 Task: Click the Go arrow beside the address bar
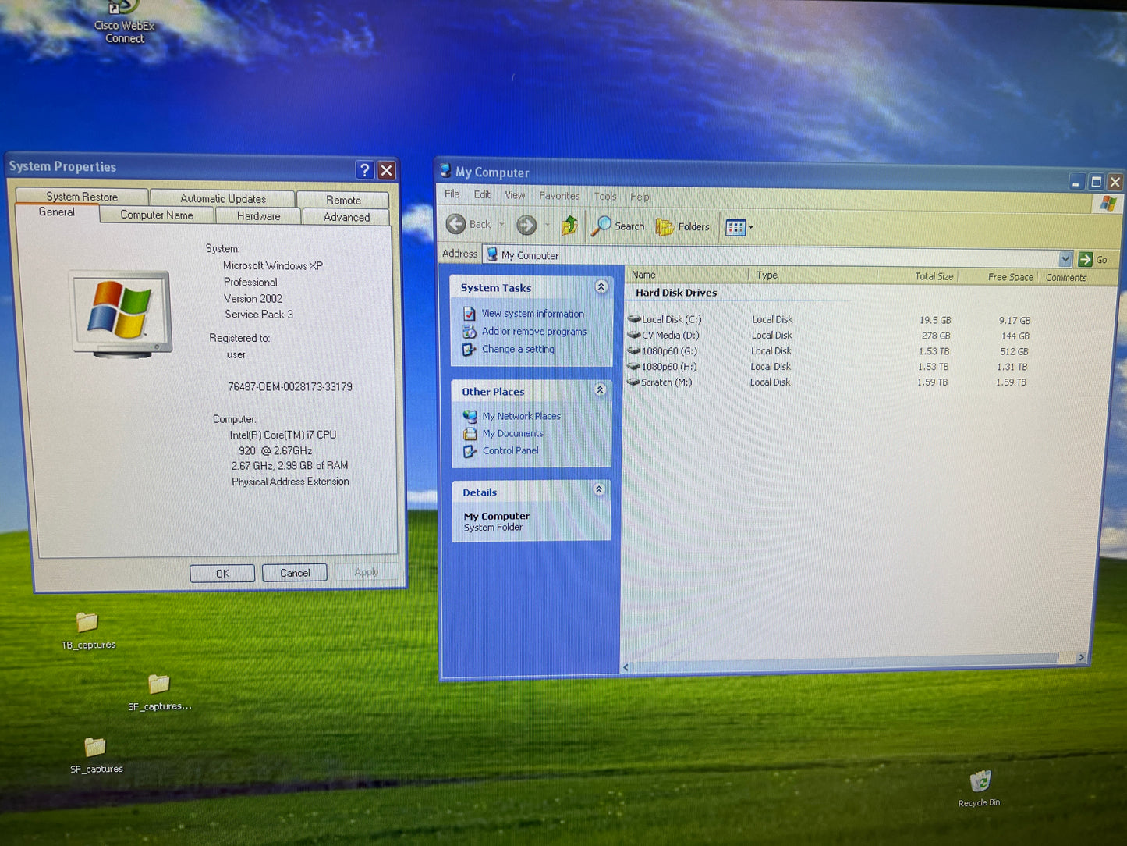click(x=1085, y=259)
